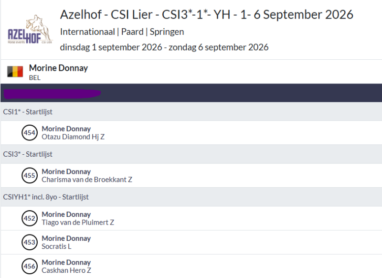
Task: Click the purple redacted bar
Action: (x=52, y=94)
